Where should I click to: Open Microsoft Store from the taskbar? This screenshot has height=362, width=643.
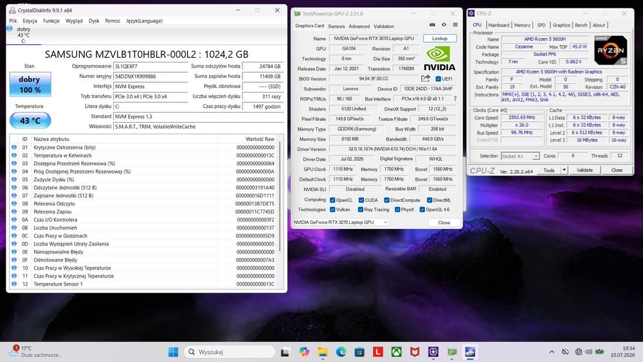359,352
